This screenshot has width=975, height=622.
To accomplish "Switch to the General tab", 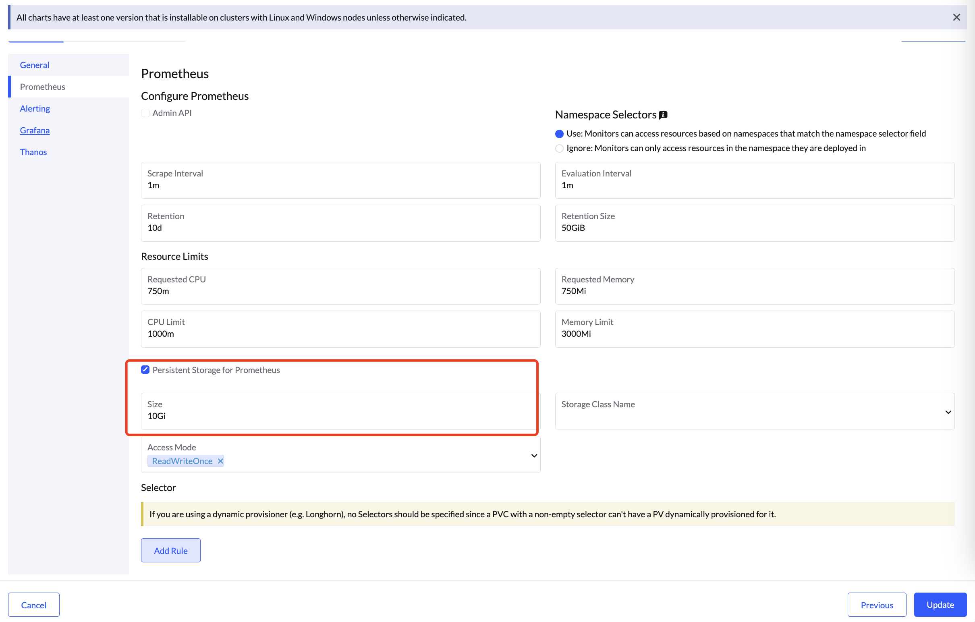I will pos(34,65).
